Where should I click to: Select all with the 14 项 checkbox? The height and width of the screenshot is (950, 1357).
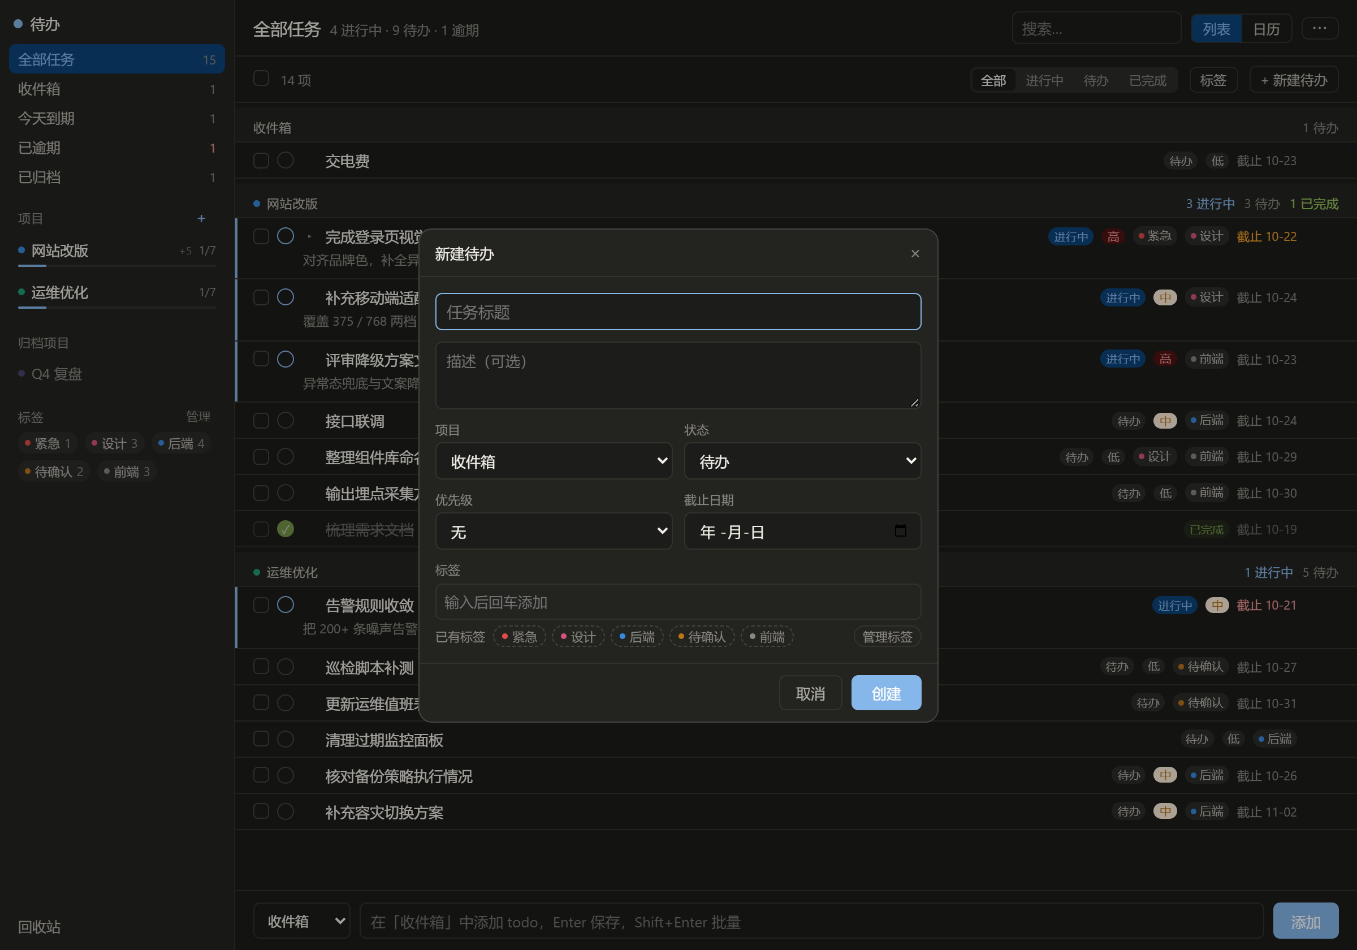(x=261, y=79)
